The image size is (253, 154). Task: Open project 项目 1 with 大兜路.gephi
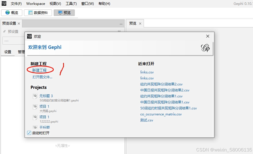44,106
